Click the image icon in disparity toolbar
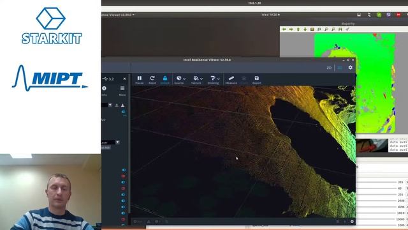 pyautogui.click(x=312, y=29)
